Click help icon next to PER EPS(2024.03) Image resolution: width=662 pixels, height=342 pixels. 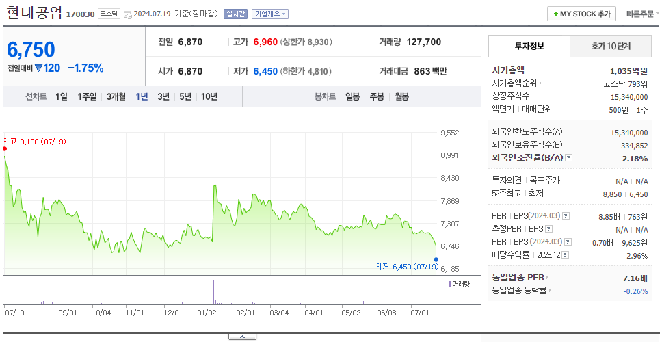tap(566, 216)
